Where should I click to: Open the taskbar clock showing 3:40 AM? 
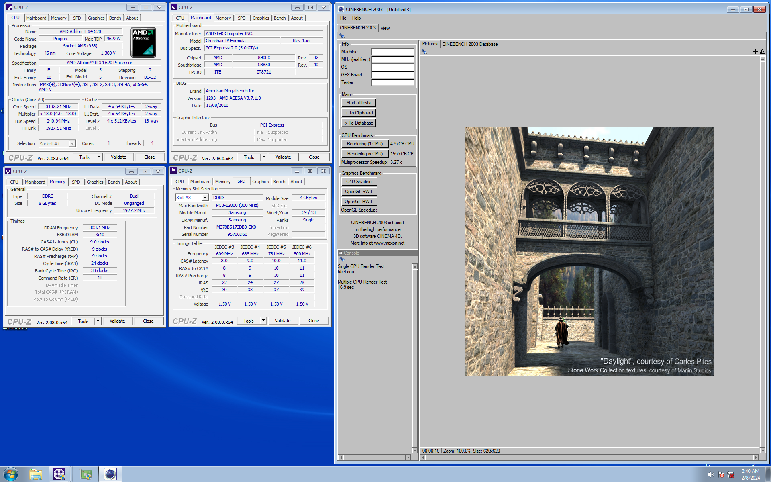750,474
